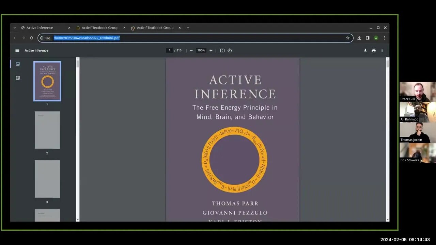This screenshot has width=436, height=245.
Task: Close the first ActInf Textbook Group tab
Action: coord(124,28)
